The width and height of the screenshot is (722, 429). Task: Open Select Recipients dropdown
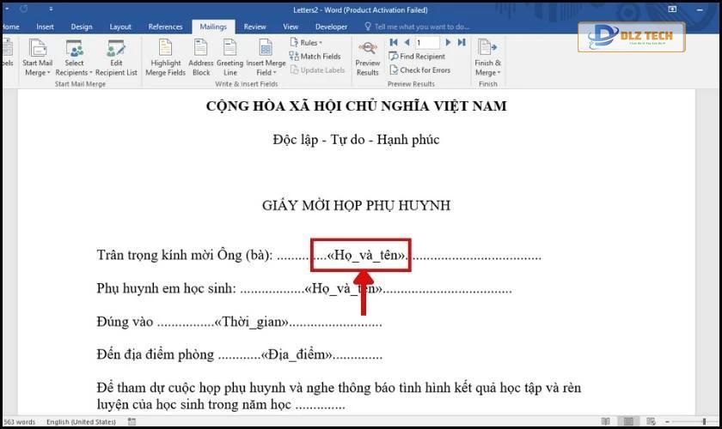tap(74, 58)
